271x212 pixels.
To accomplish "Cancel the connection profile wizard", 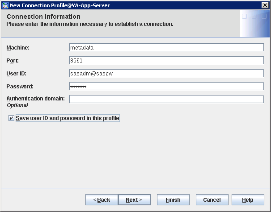I will click(x=212, y=200).
